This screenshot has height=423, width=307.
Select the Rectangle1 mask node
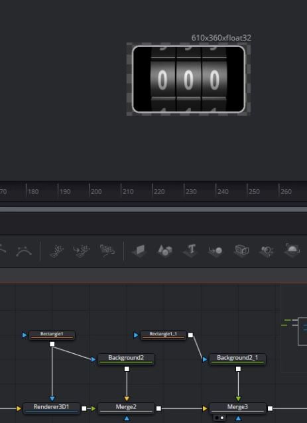tap(52, 335)
